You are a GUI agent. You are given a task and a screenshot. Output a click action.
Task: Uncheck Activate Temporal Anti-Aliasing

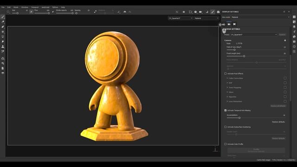point(226,110)
